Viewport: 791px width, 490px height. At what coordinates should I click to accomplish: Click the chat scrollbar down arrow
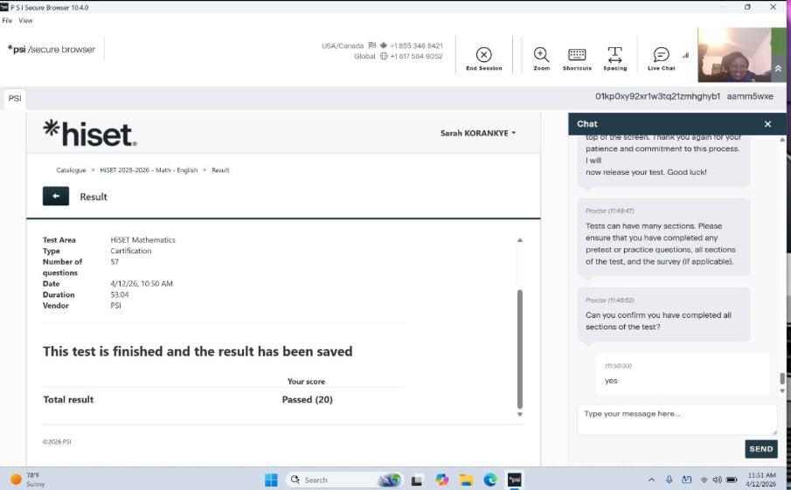782,390
